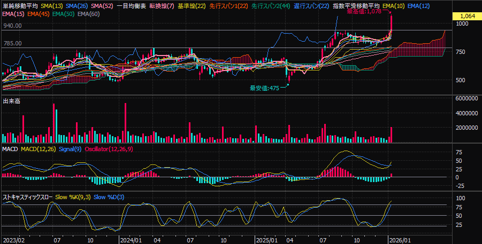Screen dimensions: 482x244
Task: Select the Oscillator(12,26,9) legend label
Action: 109,149
